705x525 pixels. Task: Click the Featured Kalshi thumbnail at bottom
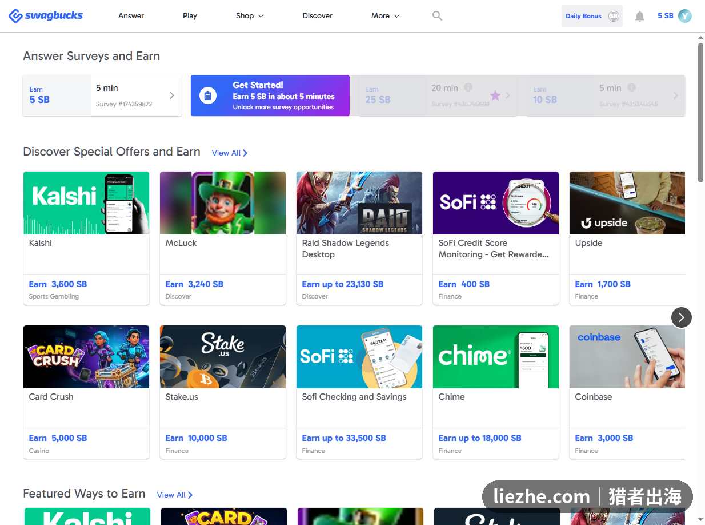click(87, 516)
